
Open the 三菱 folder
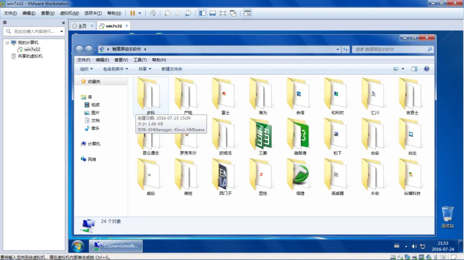263,136
